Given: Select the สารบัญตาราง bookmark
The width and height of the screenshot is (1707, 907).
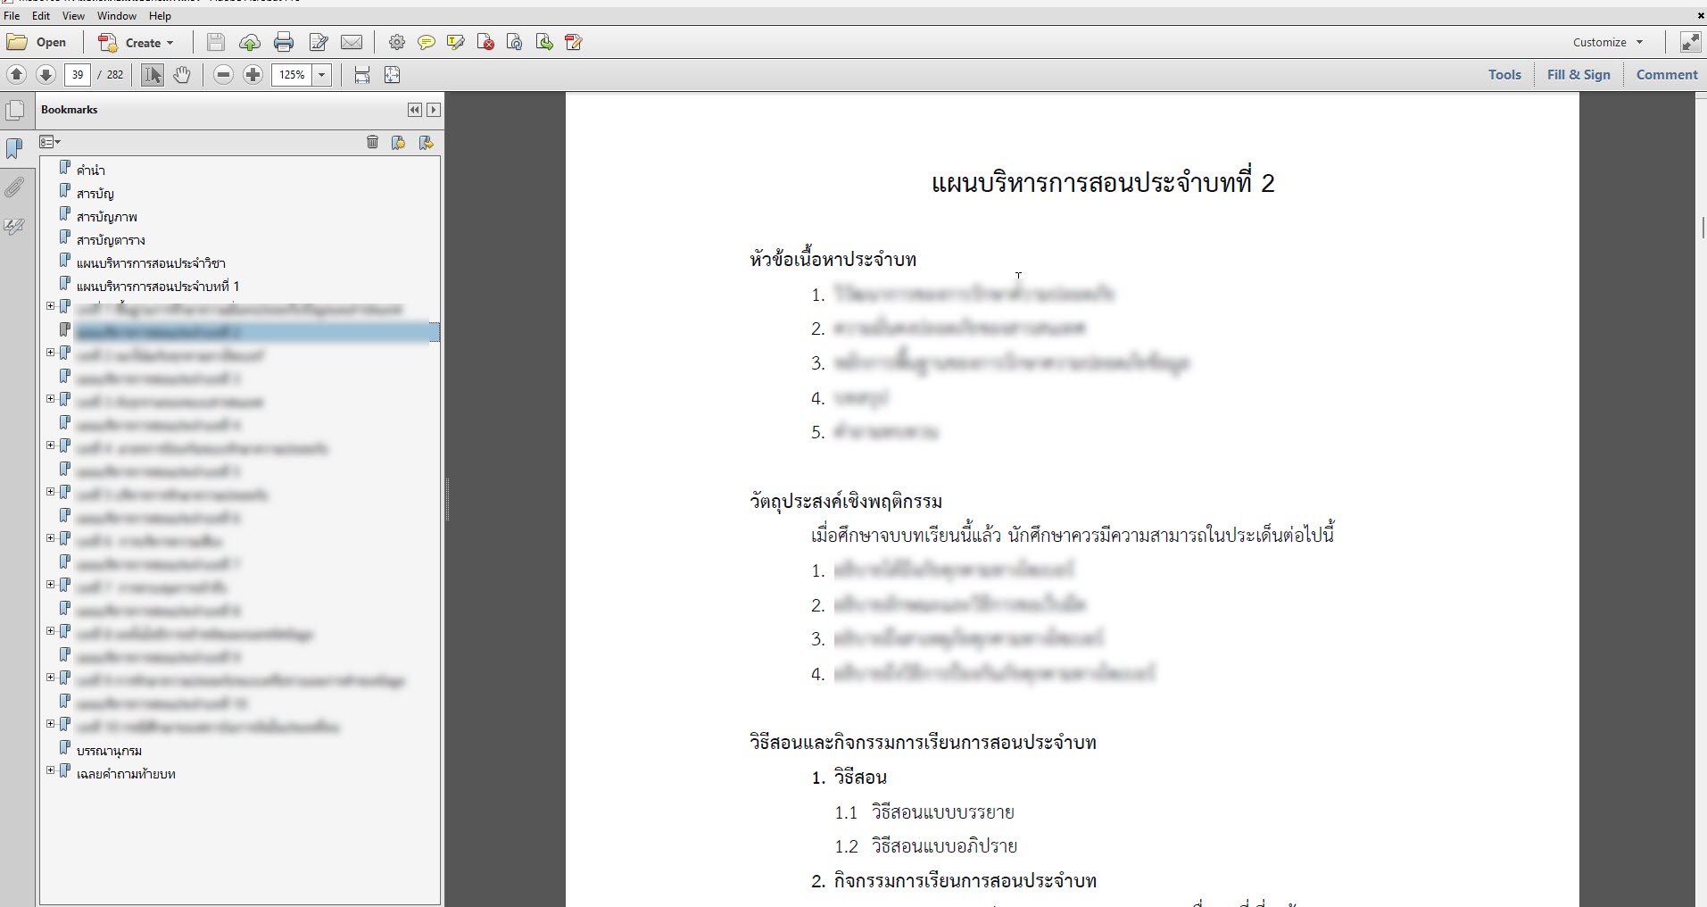Looking at the screenshot, I should [111, 239].
